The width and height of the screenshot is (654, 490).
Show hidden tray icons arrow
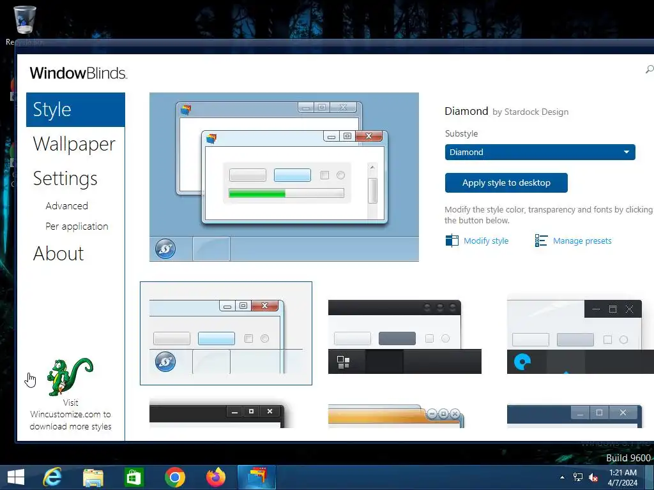coord(562,477)
